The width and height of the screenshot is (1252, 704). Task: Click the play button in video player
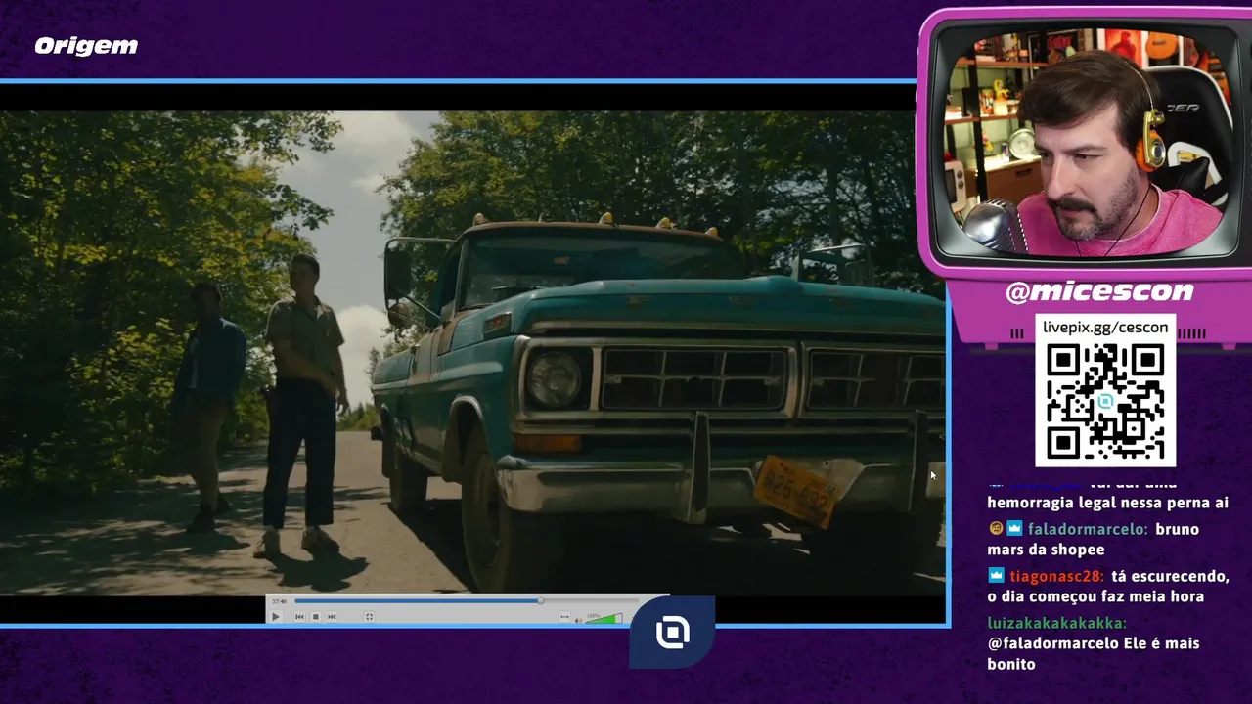tap(276, 616)
